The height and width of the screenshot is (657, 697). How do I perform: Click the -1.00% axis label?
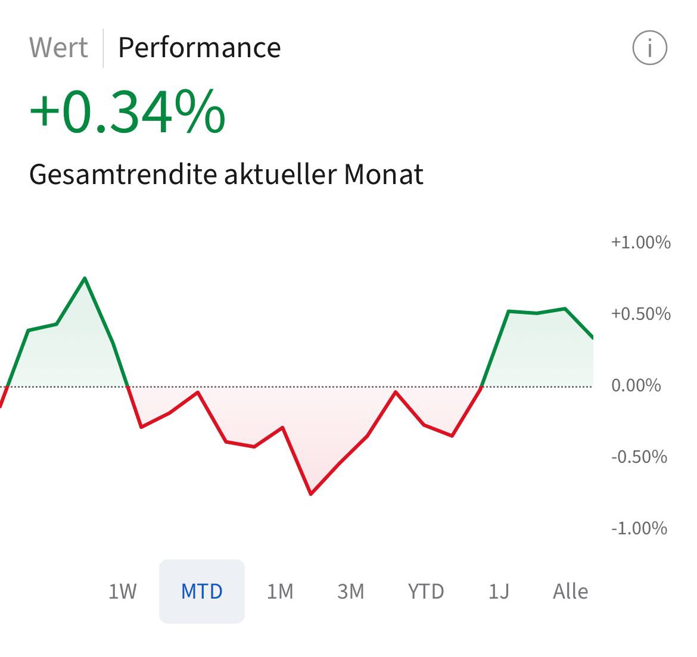[x=639, y=528]
